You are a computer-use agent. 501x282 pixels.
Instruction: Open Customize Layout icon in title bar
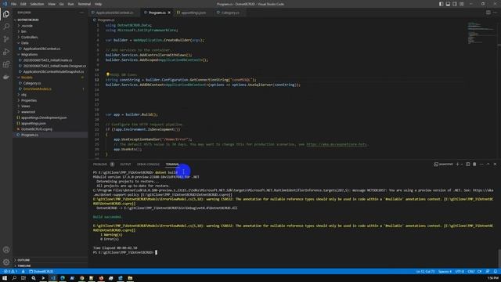click(462, 4)
